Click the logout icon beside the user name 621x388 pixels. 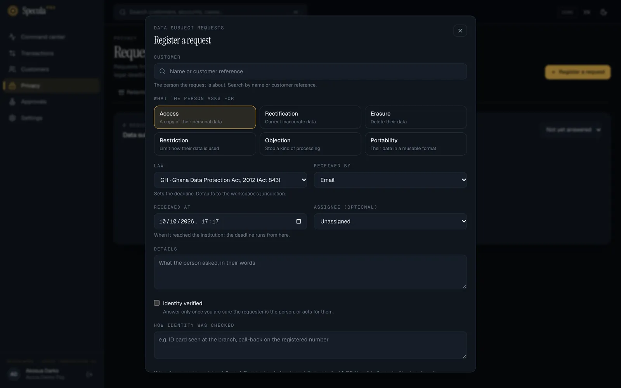pyautogui.click(x=89, y=374)
